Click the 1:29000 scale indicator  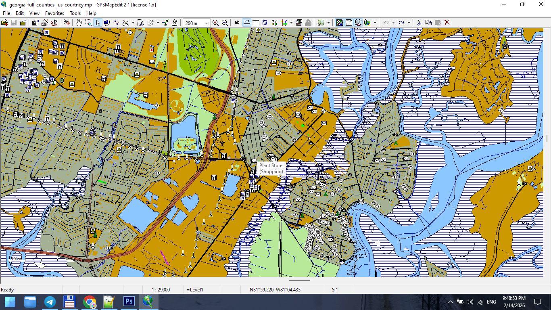click(x=161, y=289)
